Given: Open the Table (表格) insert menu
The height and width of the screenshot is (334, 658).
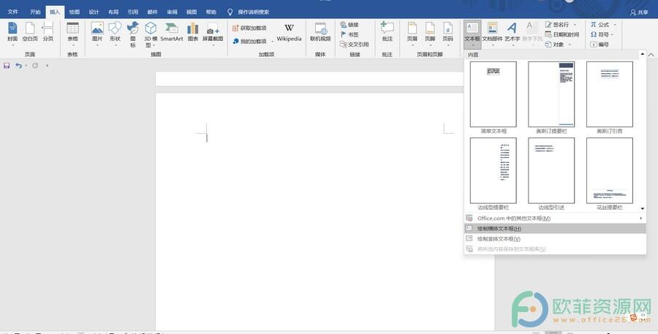Looking at the screenshot, I should click(x=72, y=34).
